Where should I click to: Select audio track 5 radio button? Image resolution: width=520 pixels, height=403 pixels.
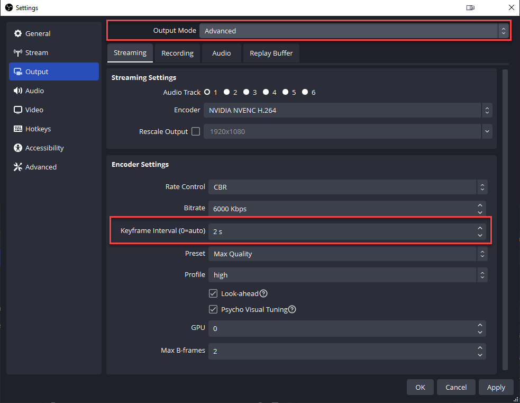pos(285,92)
